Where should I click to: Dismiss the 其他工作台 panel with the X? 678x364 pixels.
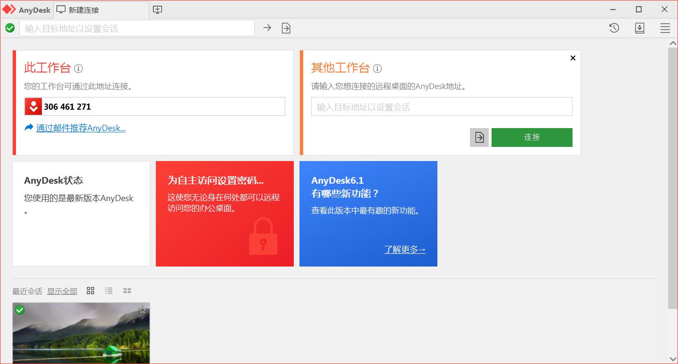click(x=573, y=58)
